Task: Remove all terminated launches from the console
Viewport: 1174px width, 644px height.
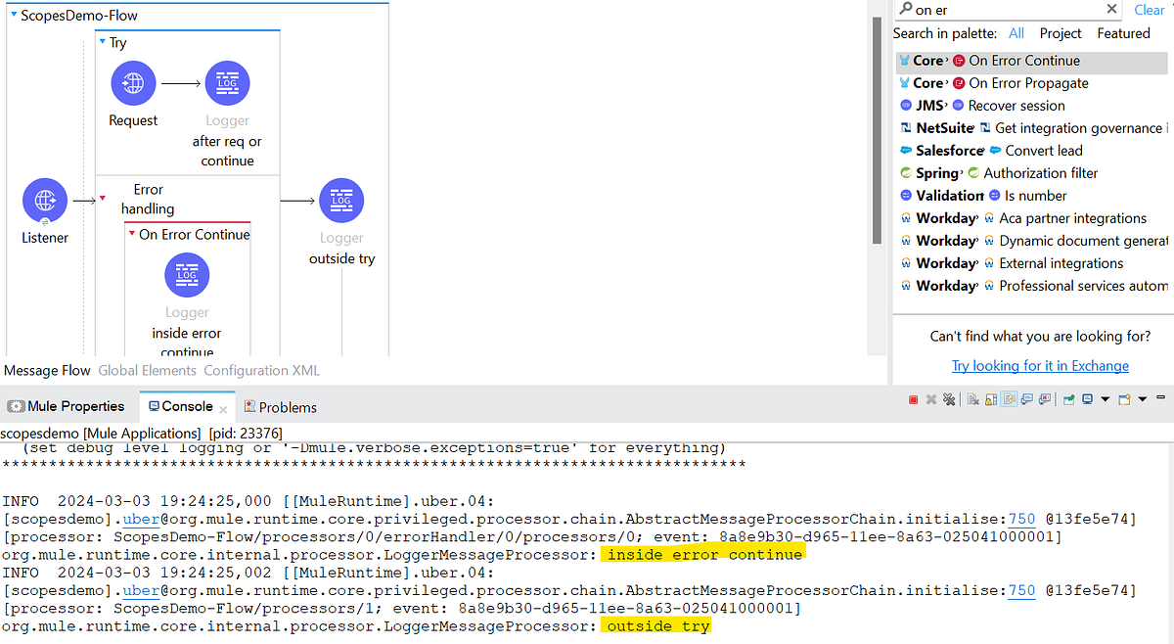Action: point(949,399)
